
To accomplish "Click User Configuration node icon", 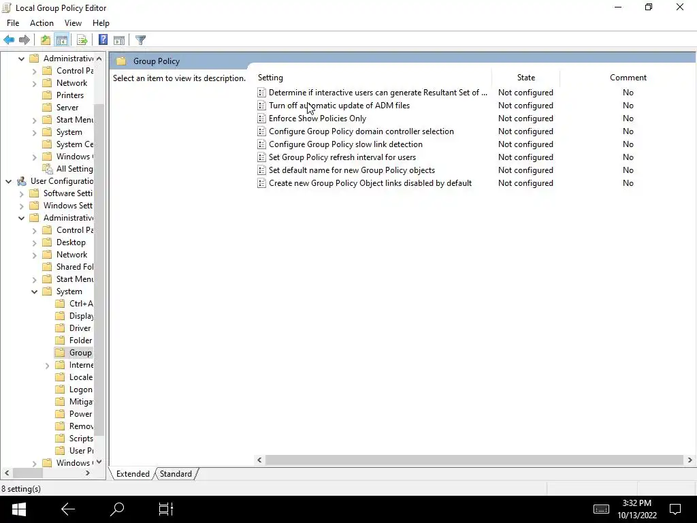I will (21, 181).
